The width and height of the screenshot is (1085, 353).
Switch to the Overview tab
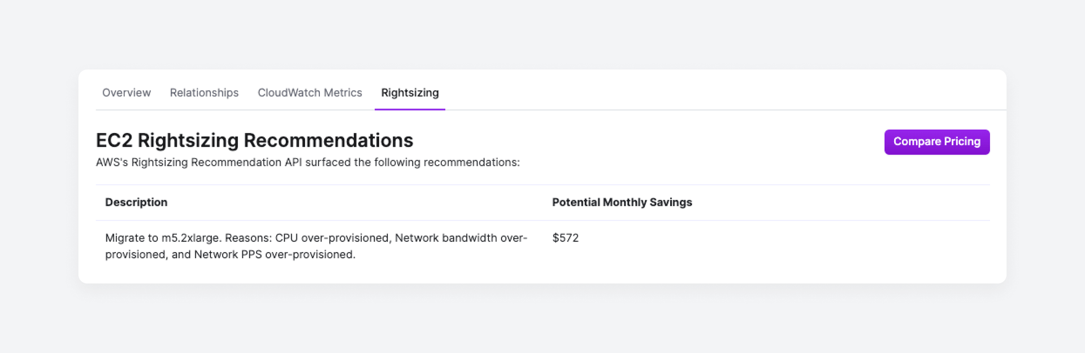pos(126,92)
